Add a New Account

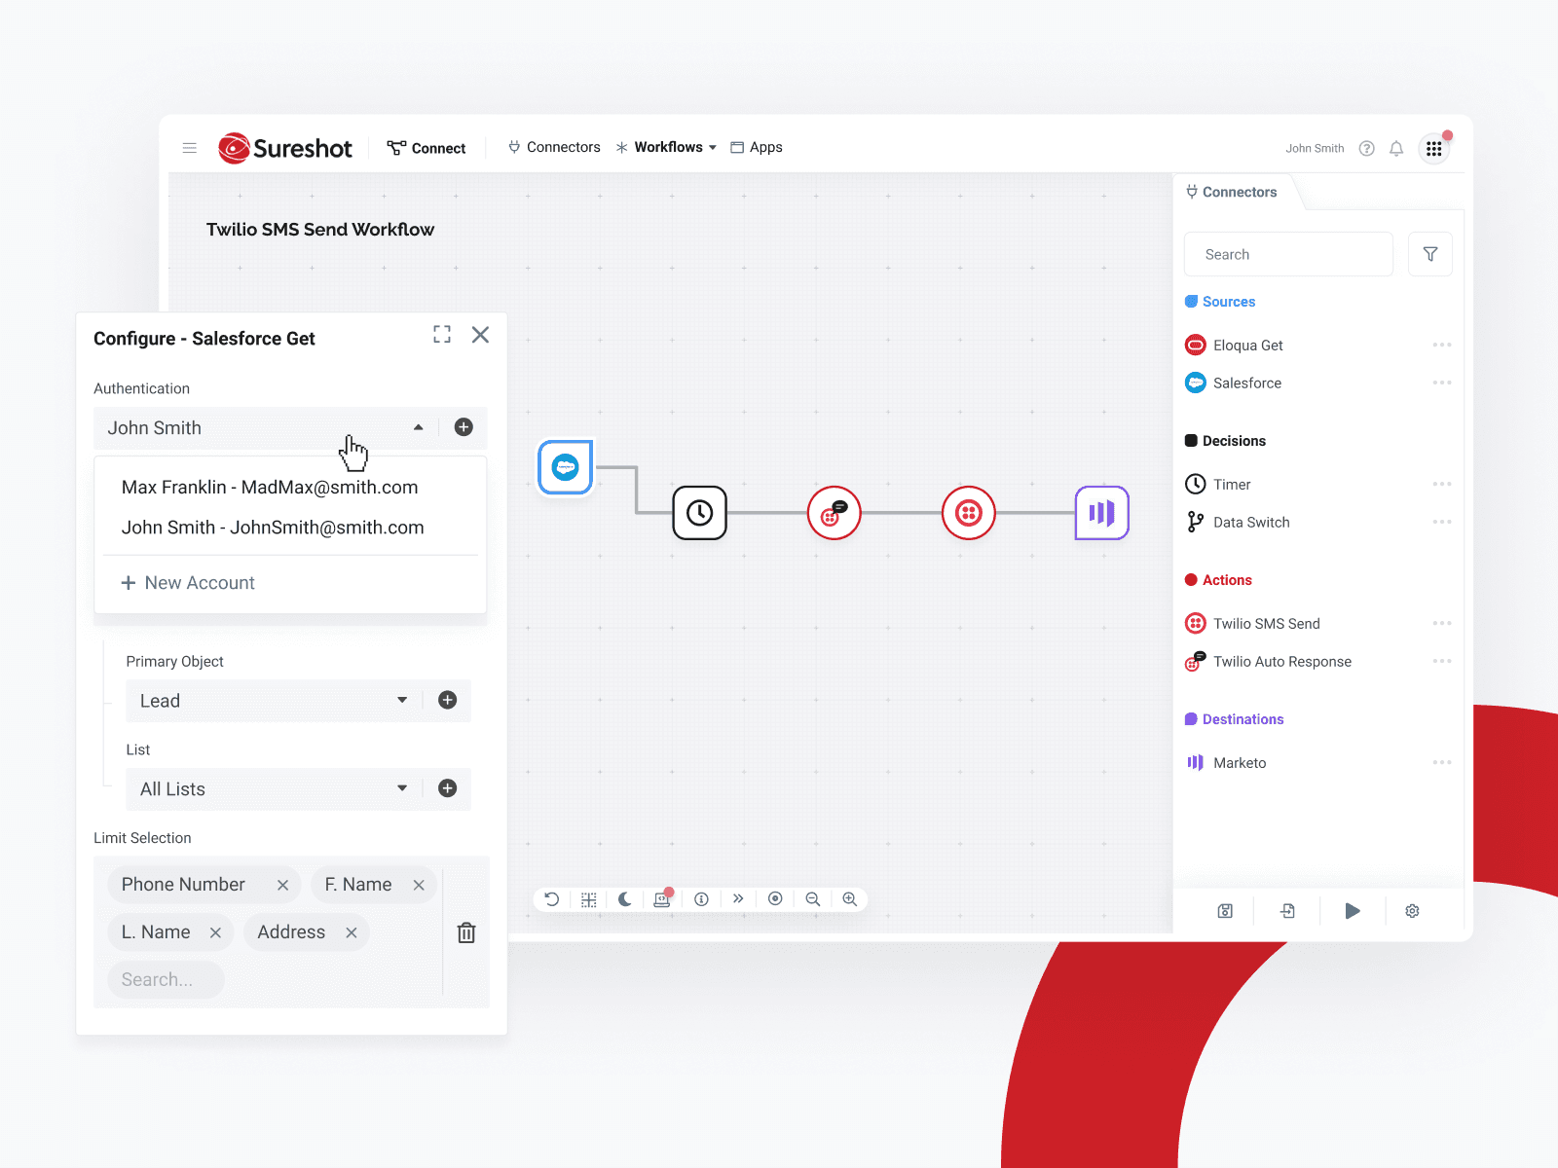(x=188, y=582)
